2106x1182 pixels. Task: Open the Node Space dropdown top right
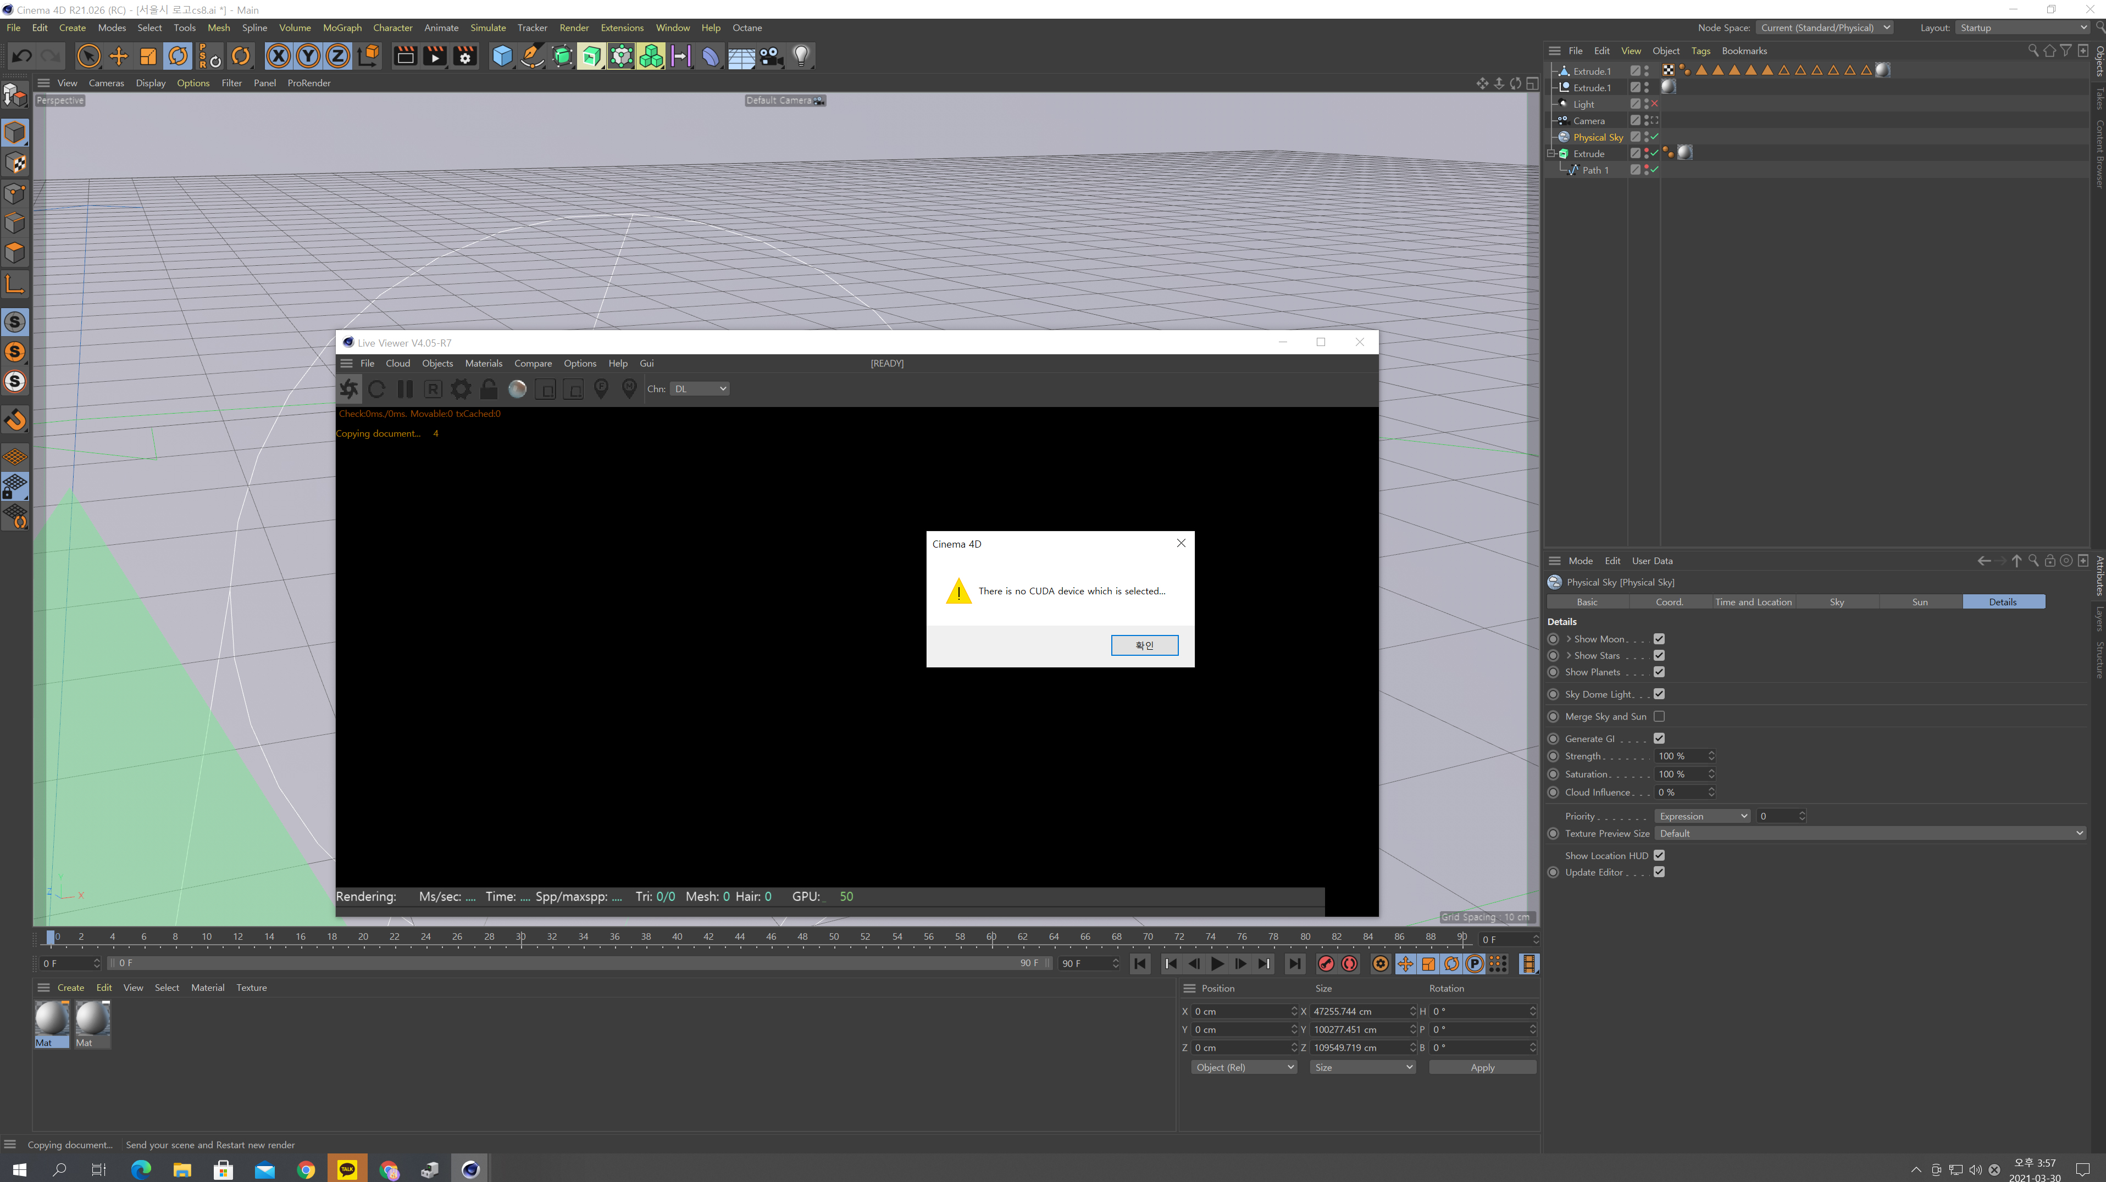(1827, 27)
